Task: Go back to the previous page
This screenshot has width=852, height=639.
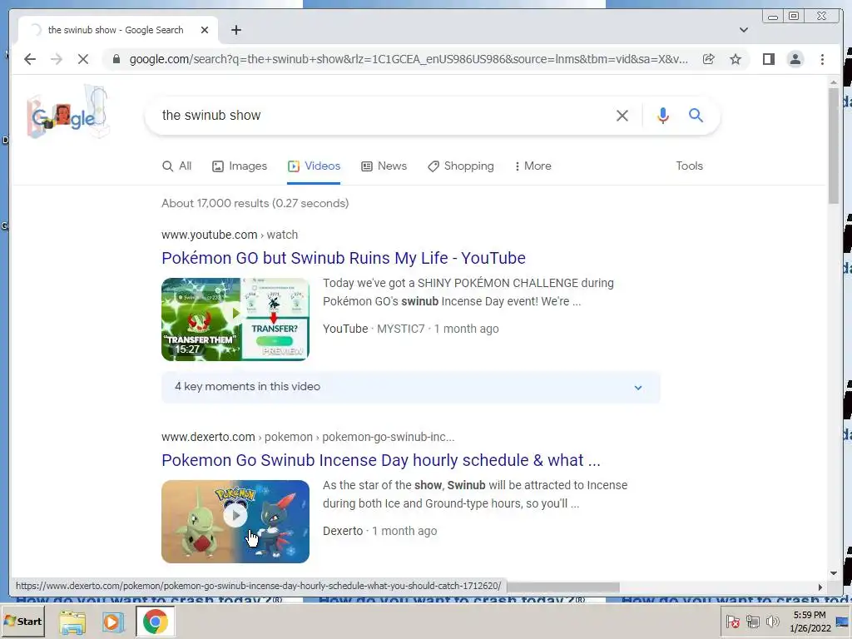Action: 30,59
